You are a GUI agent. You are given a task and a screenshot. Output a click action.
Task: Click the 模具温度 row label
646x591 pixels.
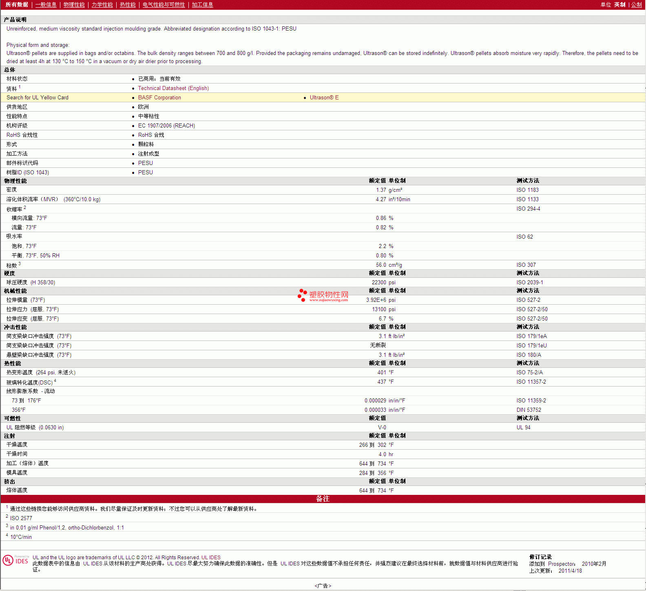pos(17,473)
